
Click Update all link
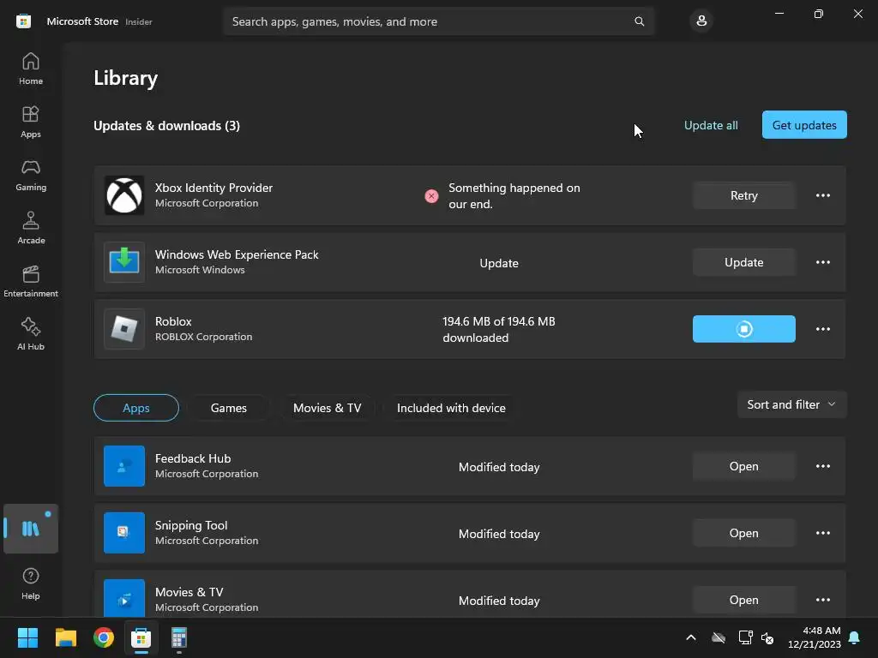point(711,125)
